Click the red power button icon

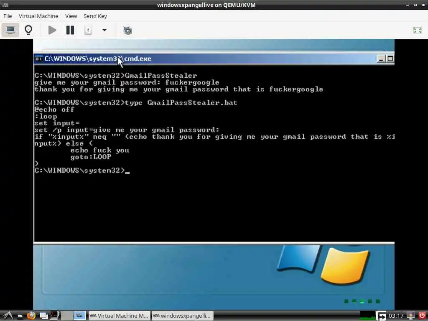pyautogui.click(x=422, y=316)
